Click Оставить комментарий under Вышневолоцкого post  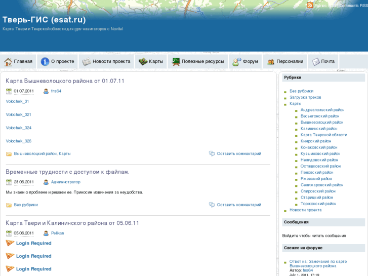239,153
